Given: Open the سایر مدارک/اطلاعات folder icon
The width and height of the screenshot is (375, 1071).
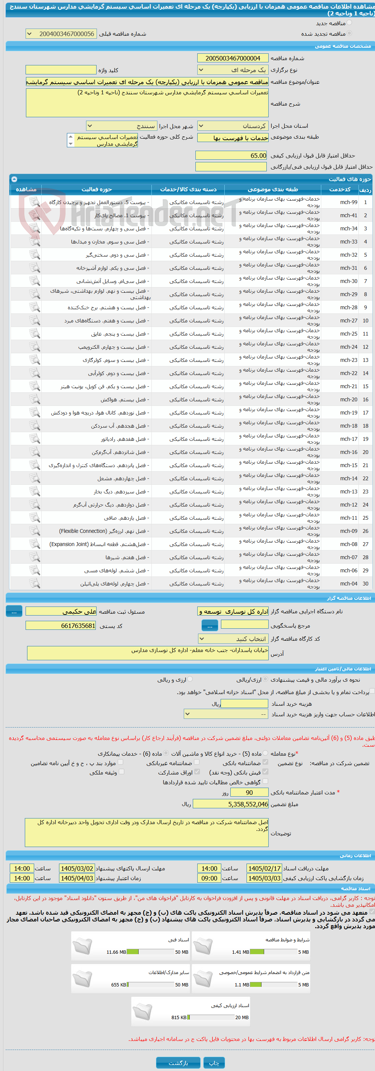Looking at the screenshot, I should tap(82, 979).
